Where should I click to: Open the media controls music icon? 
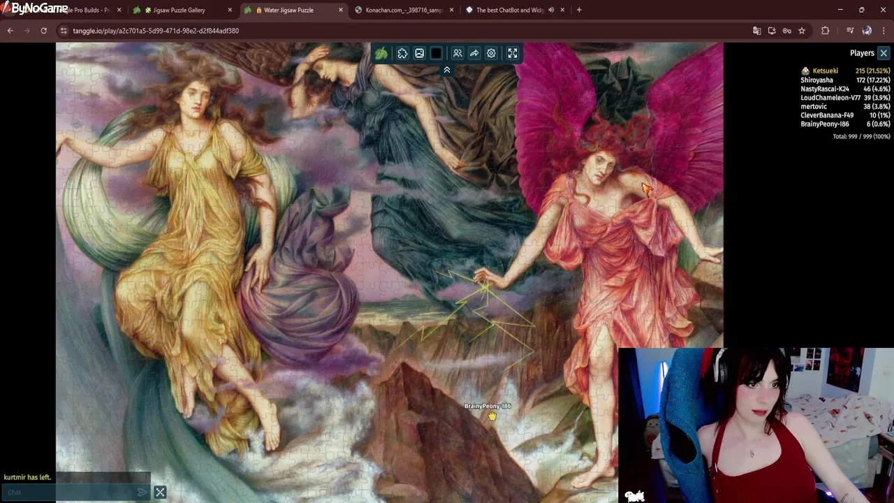[850, 31]
